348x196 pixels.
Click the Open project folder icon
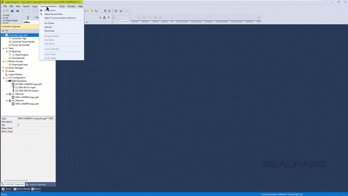pyautogui.click(x=8, y=11)
